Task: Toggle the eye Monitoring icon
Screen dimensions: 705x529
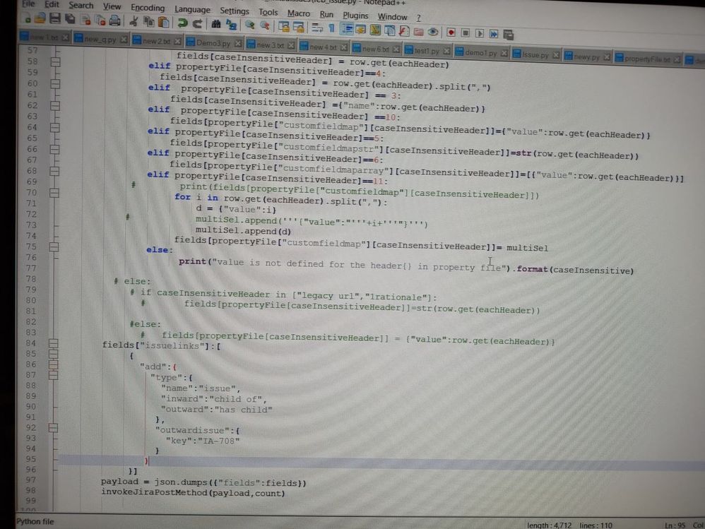Action: point(433,32)
